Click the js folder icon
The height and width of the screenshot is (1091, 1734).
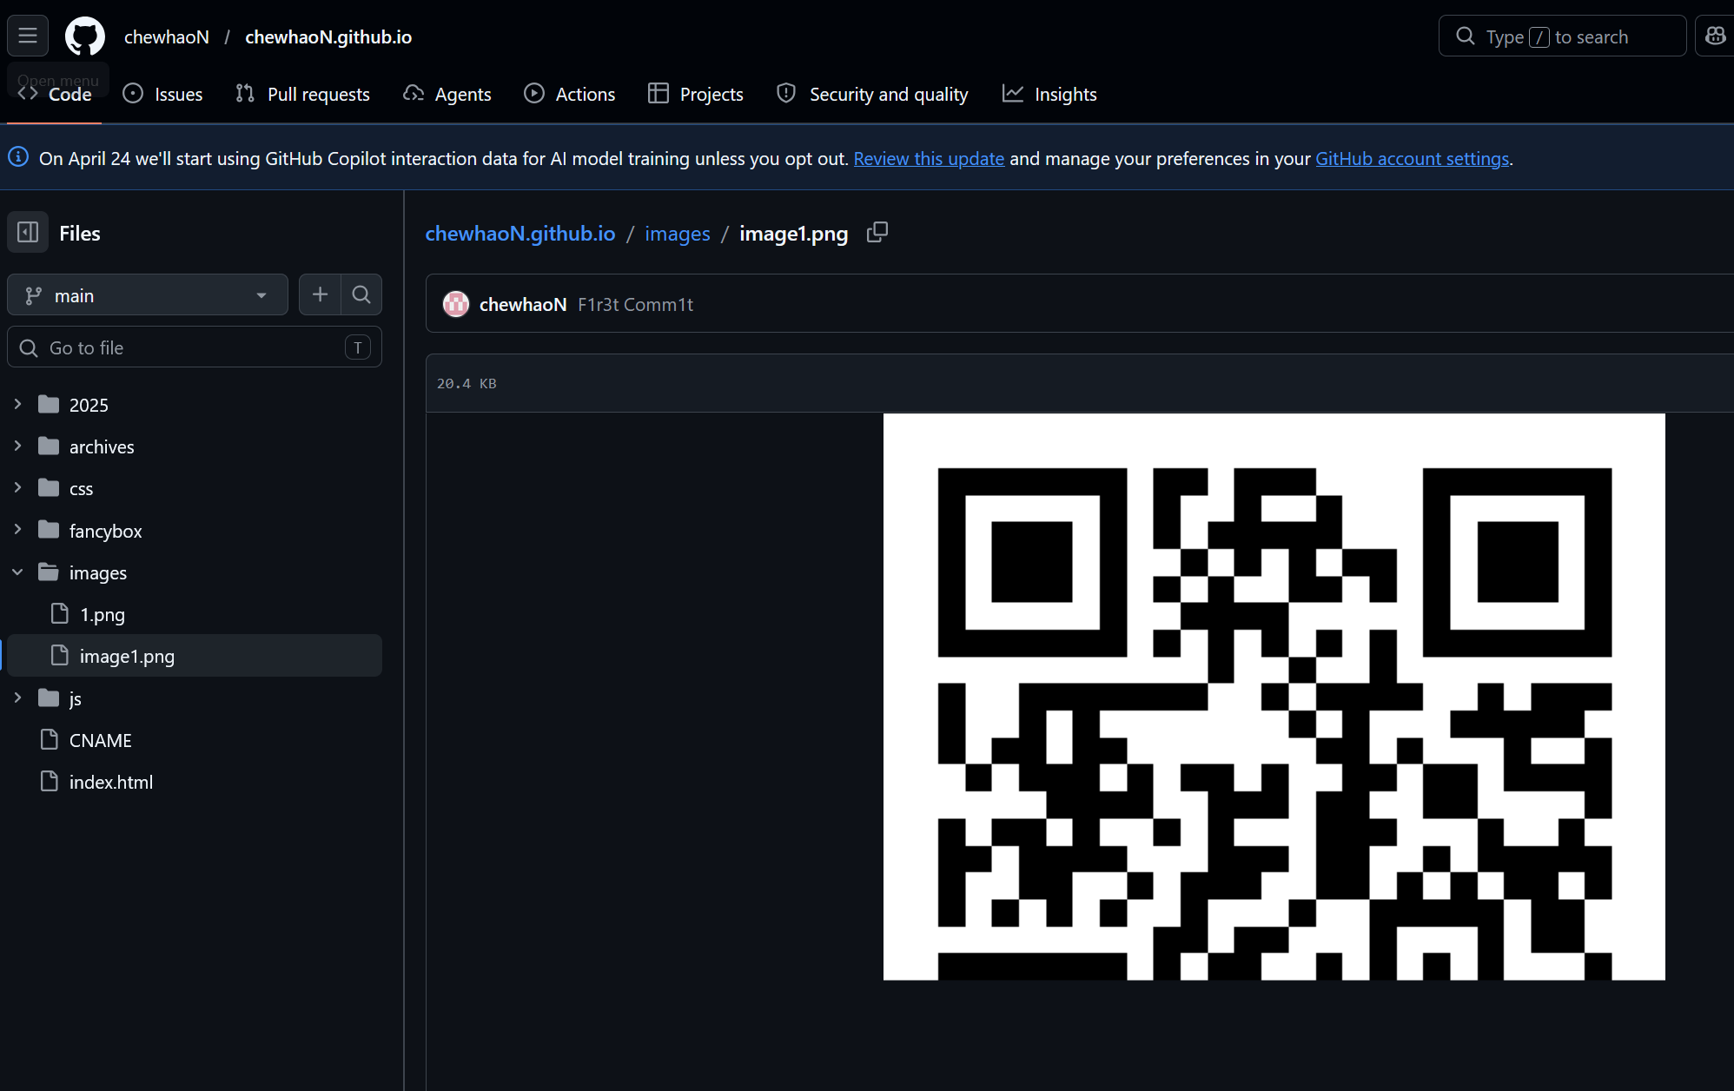49,698
